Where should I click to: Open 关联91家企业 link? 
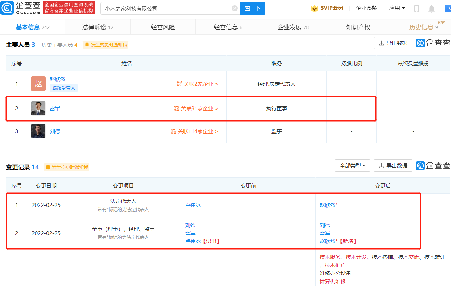point(196,109)
